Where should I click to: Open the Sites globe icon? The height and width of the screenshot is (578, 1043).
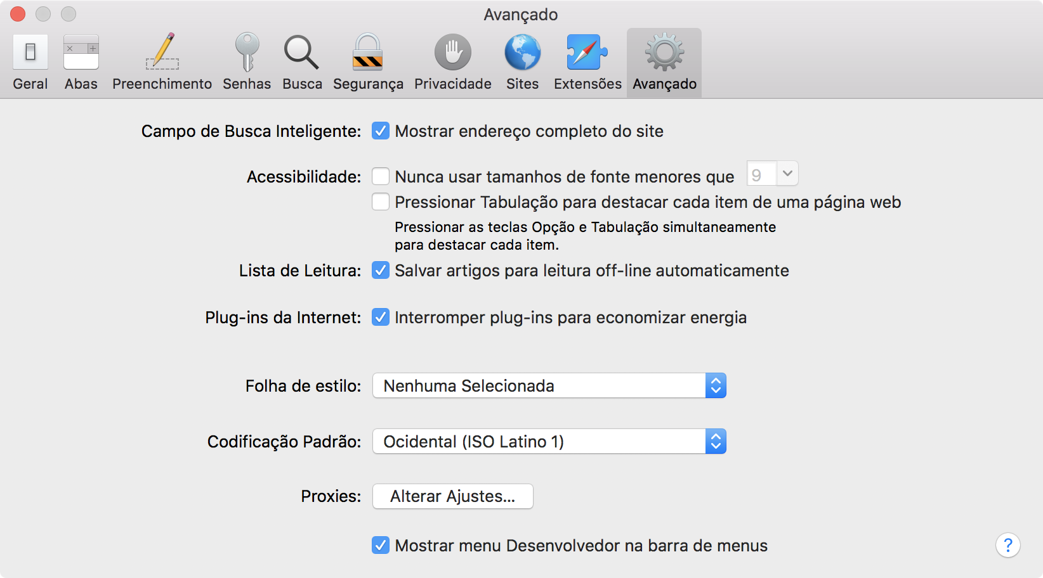click(523, 52)
